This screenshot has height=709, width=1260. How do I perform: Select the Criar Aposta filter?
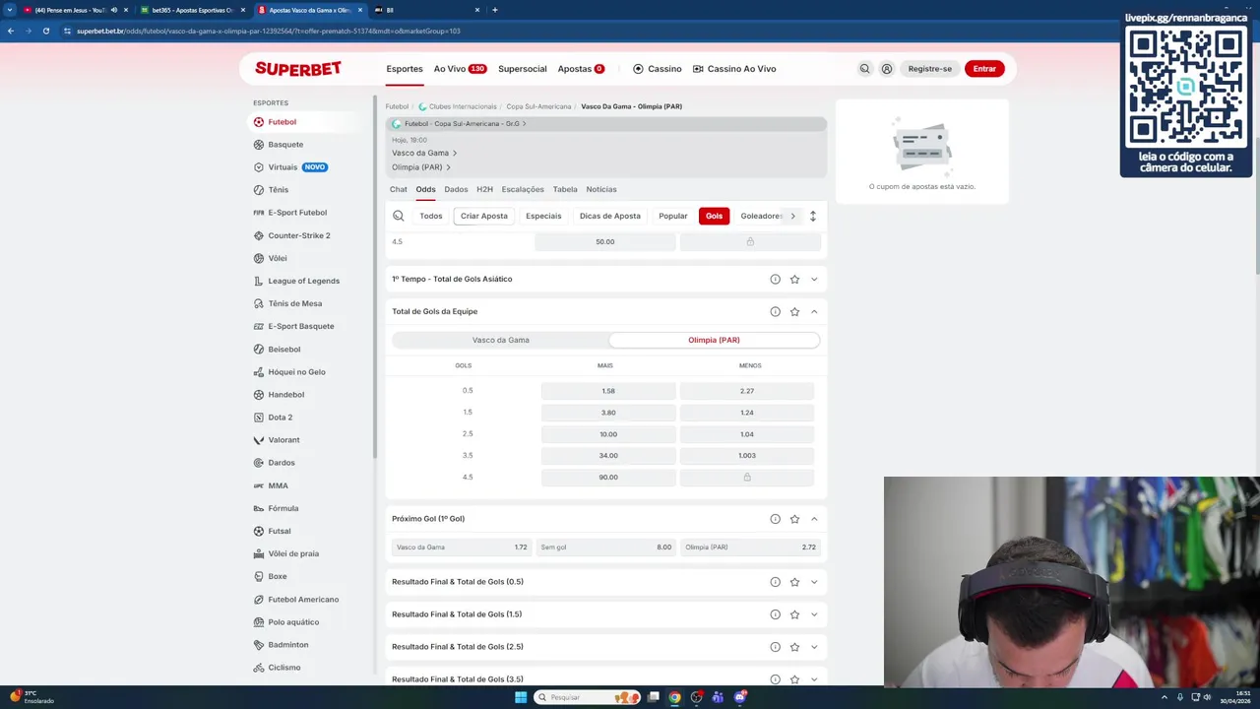coord(484,216)
